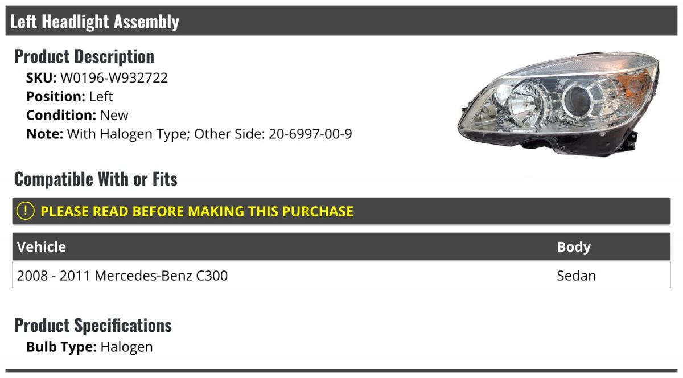Click the "Compatible With or Fits" heading
This screenshot has width=683, height=378.
pyautogui.click(x=96, y=179)
